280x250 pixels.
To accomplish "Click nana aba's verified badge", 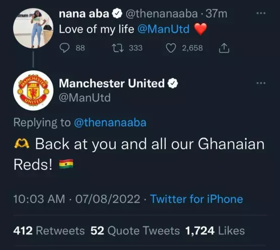I will (x=117, y=14).
